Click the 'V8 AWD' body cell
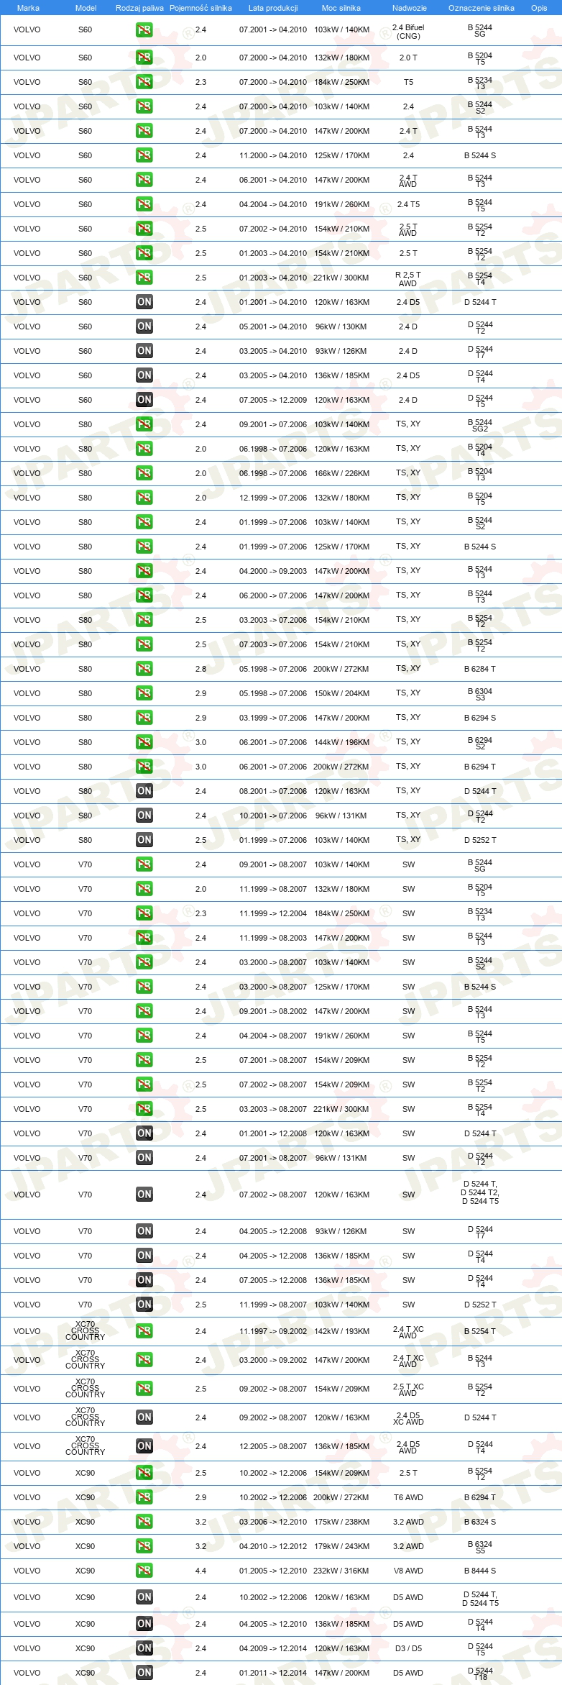This screenshot has width=562, height=1685. 408,1571
